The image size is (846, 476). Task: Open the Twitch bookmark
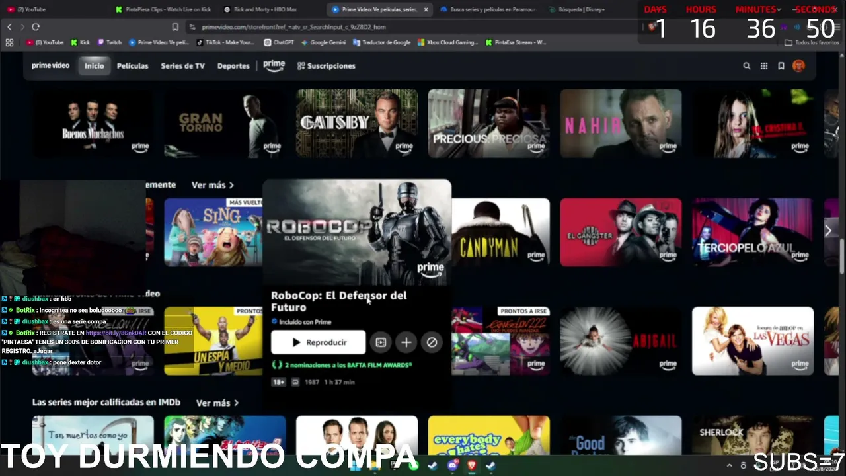click(x=110, y=42)
